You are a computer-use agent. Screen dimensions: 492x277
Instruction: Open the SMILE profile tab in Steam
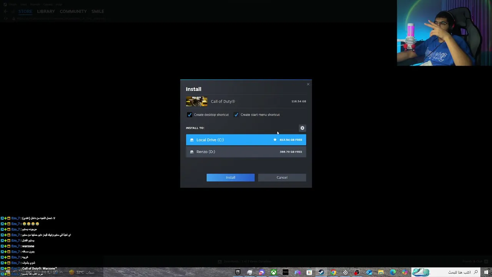[98, 11]
